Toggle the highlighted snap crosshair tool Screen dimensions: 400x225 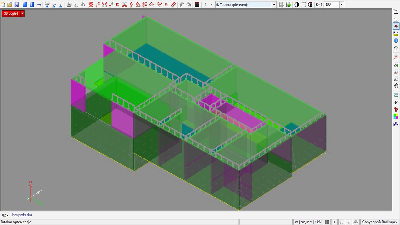click(x=396, y=26)
